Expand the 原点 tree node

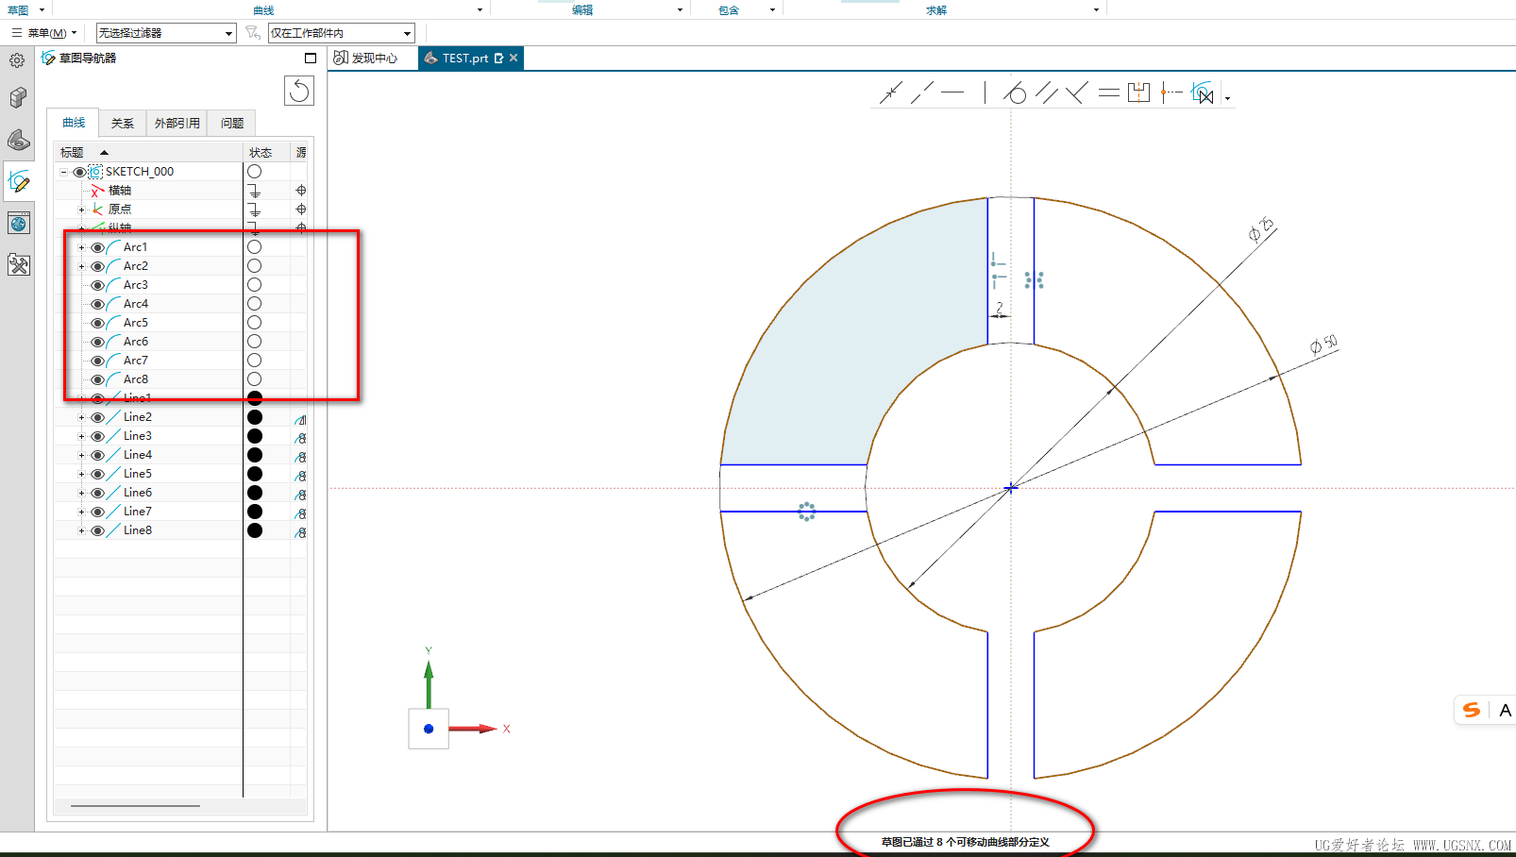[81, 210]
